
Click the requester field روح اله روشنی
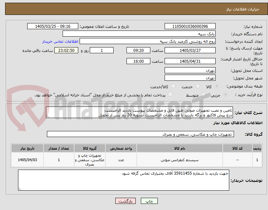point(148,41)
